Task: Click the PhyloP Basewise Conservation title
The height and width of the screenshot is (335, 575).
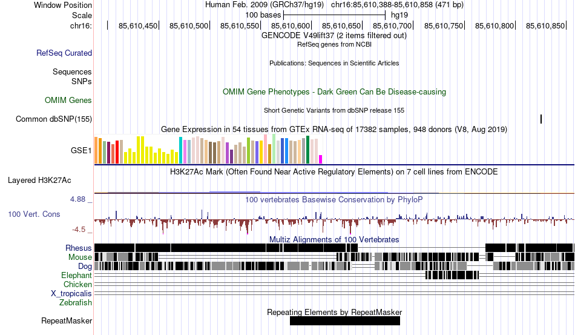Action: (x=334, y=199)
